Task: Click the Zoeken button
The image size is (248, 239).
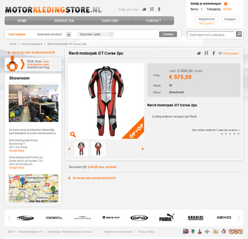Action: (x=168, y=34)
